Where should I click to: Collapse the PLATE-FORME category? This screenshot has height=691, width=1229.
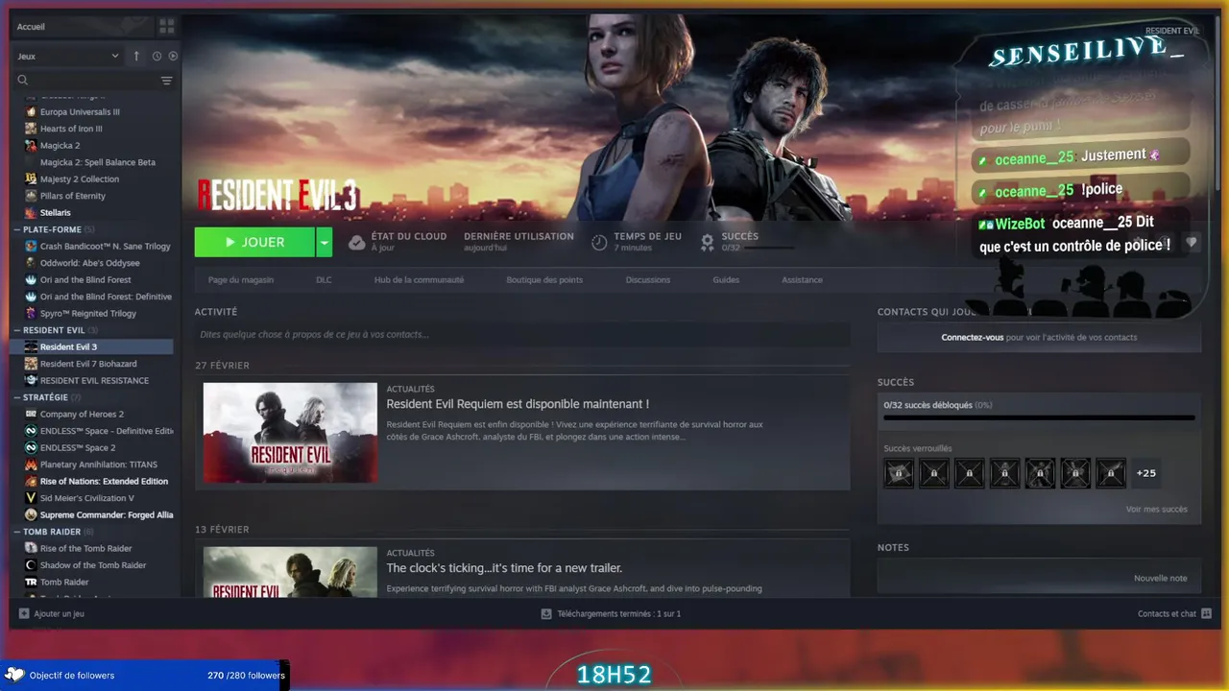click(17, 229)
